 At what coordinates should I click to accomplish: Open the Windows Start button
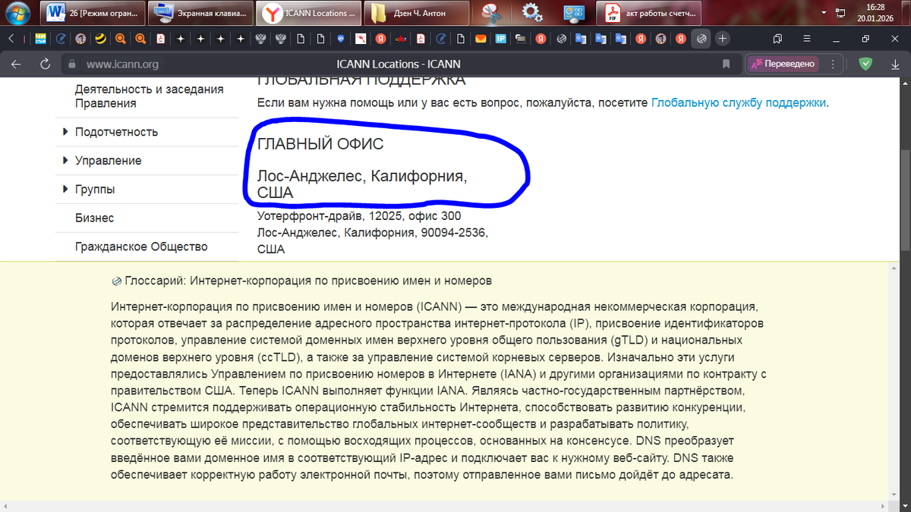point(17,12)
